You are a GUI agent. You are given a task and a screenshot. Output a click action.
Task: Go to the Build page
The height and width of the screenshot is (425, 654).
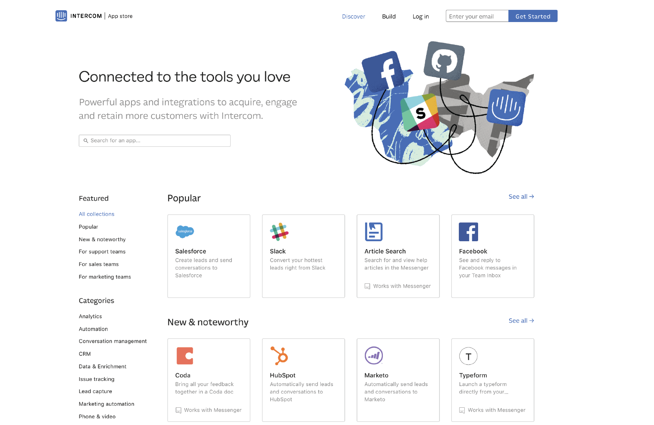(389, 17)
